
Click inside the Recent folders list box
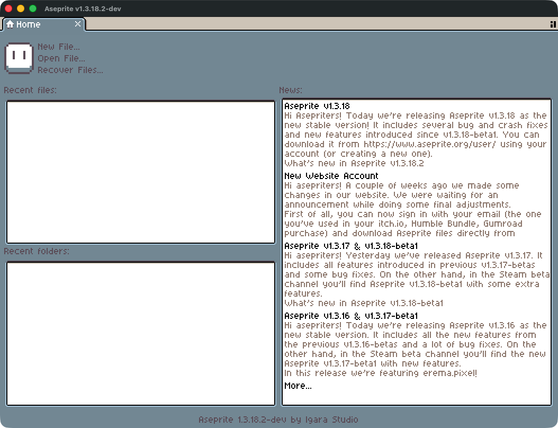point(141,334)
